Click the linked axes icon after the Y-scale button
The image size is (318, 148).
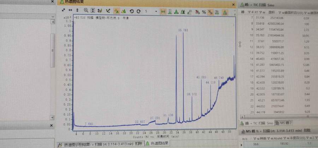(x=100, y=11)
